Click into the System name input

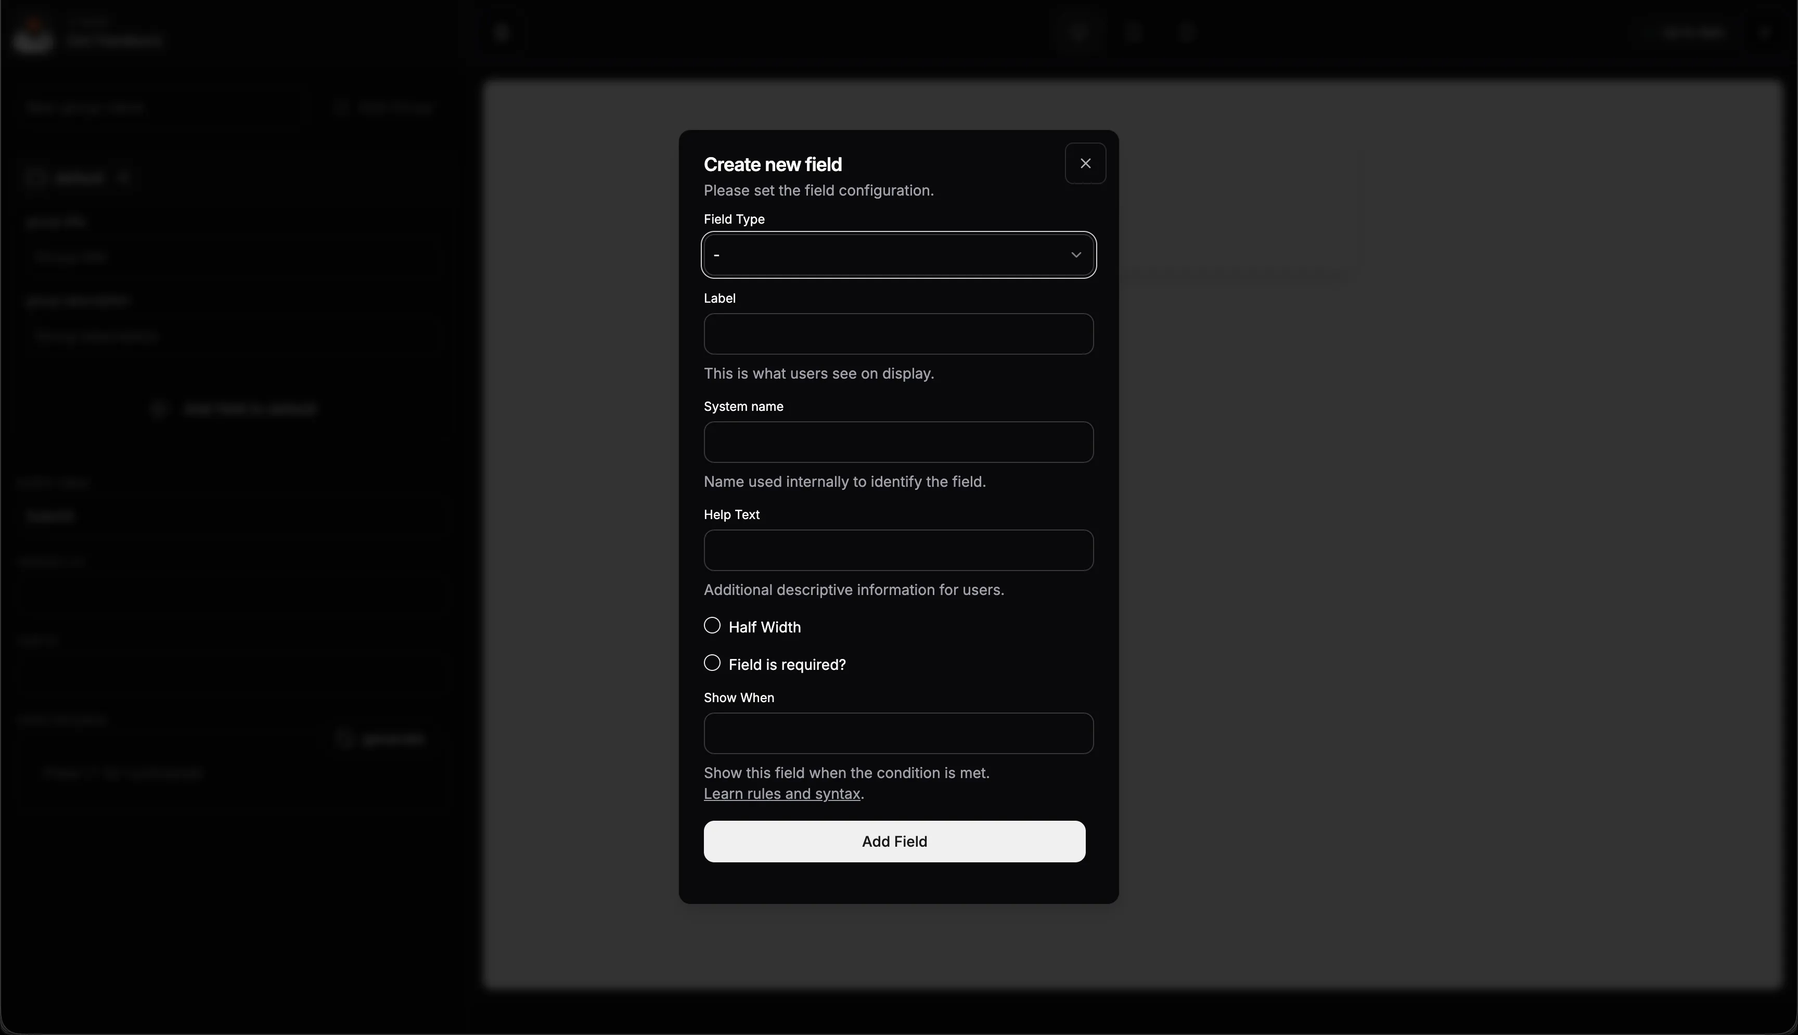898,442
